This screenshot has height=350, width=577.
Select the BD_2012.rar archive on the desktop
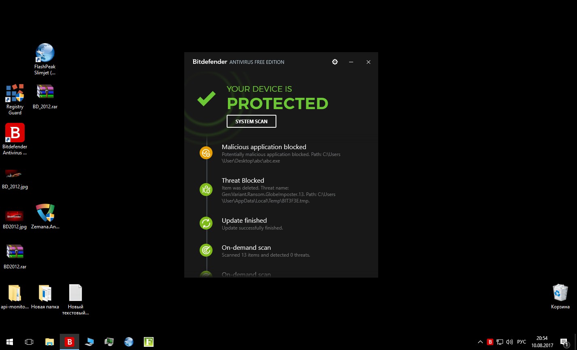(x=45, y=97)
